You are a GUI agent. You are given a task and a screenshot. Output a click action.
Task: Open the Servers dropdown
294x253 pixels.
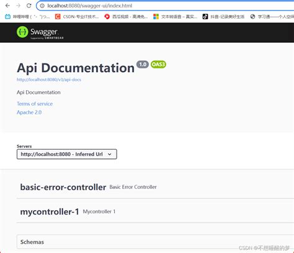(x=67, y=154)
